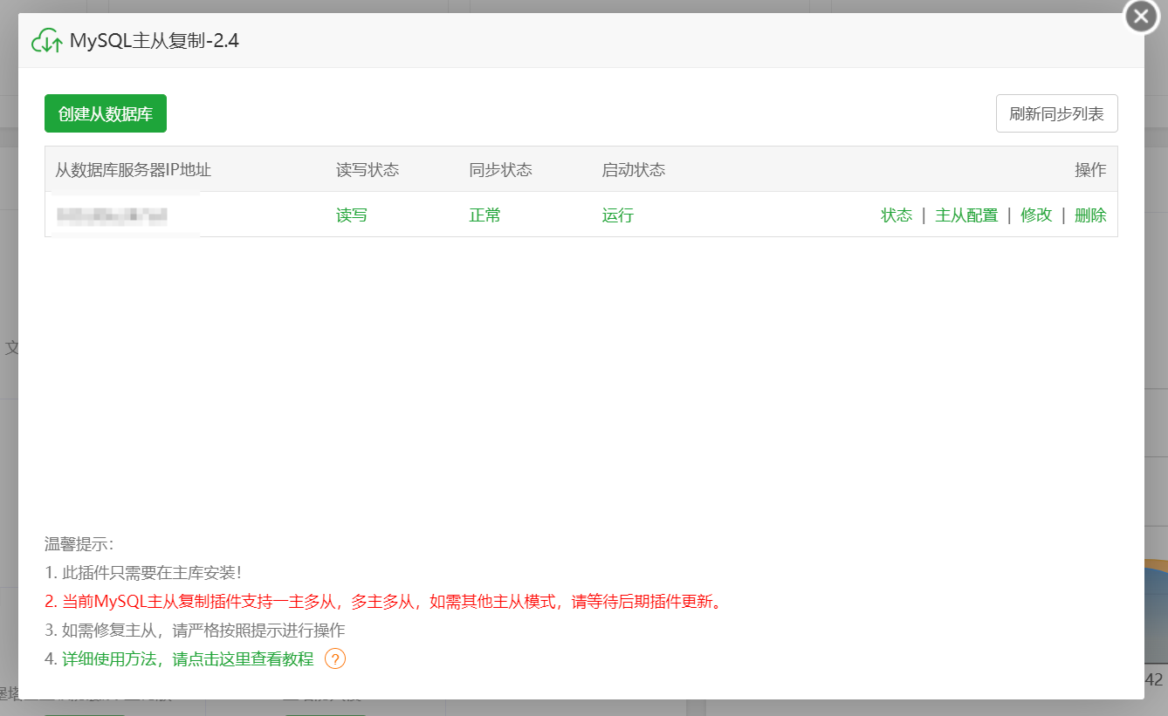Click the orange question mark help icon
1168x716 pixels.
click(x=335, y=659)
